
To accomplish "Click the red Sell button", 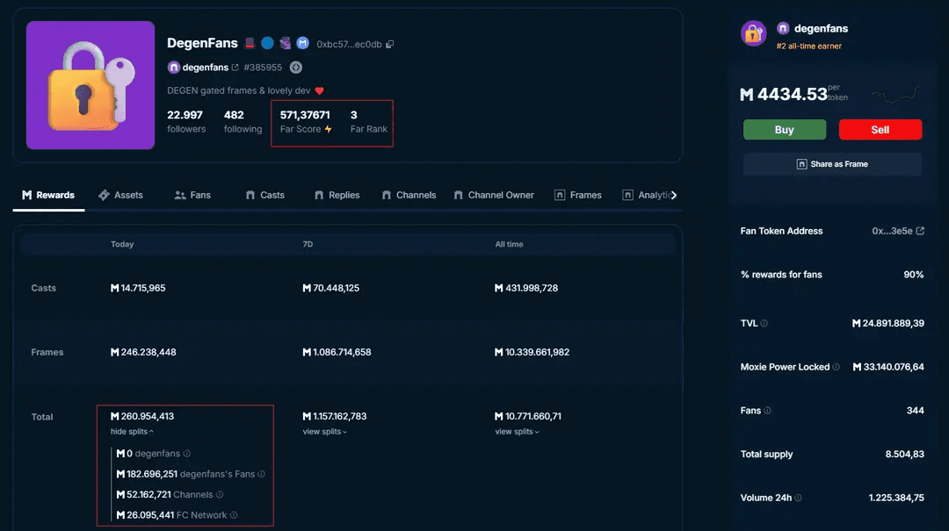I will 880,129.
